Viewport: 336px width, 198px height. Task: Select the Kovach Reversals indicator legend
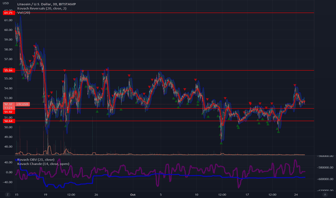click(42, 8)
